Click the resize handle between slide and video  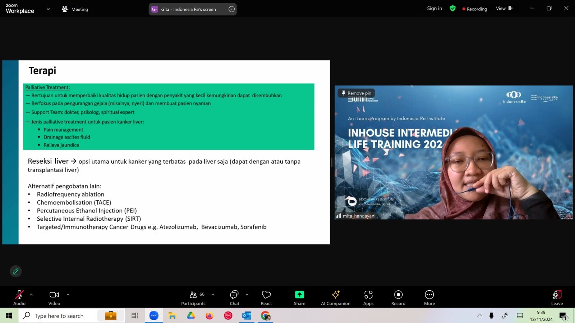coord(332,162)
